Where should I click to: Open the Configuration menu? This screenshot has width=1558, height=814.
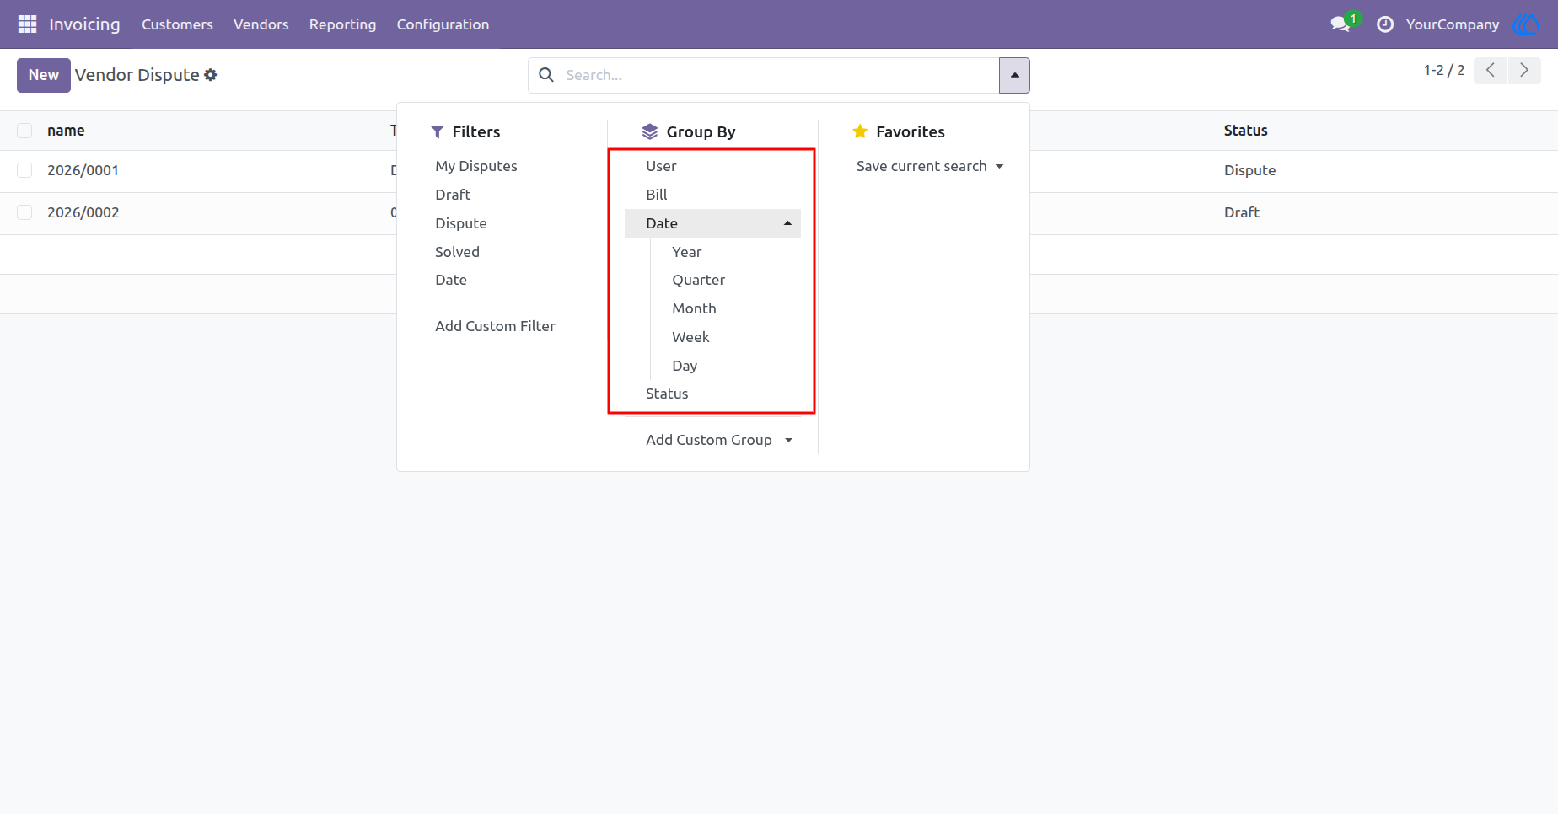click(443, 24)
